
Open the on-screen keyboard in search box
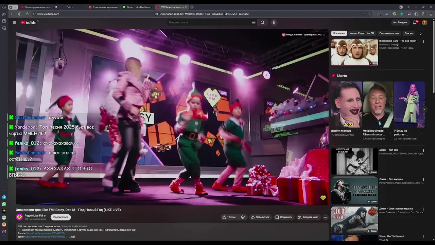tap(254, 22)
